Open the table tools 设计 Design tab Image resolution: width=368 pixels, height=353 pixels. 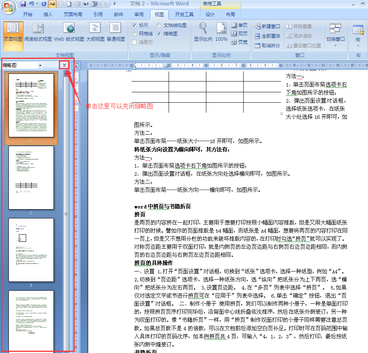(x=210, y=15)
